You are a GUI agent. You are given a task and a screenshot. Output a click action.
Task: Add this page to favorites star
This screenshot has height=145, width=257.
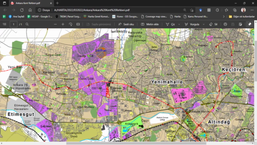coord(192,10)
